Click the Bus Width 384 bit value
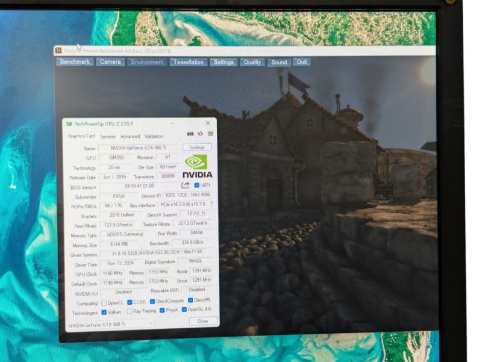482x362 pixels. pyautogui.click(x=196, y=232)
